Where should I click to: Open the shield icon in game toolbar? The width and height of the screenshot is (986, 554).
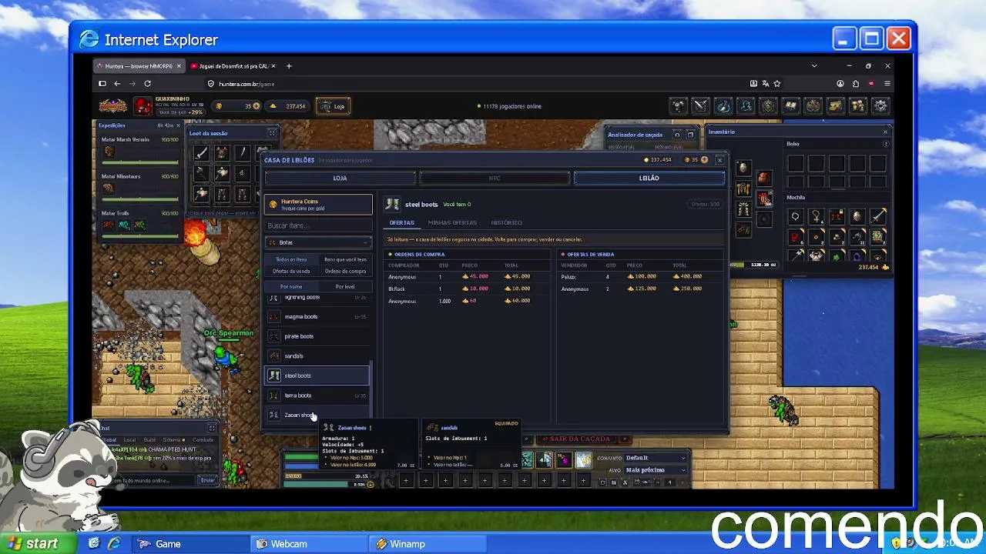click(x=768, y=106)
